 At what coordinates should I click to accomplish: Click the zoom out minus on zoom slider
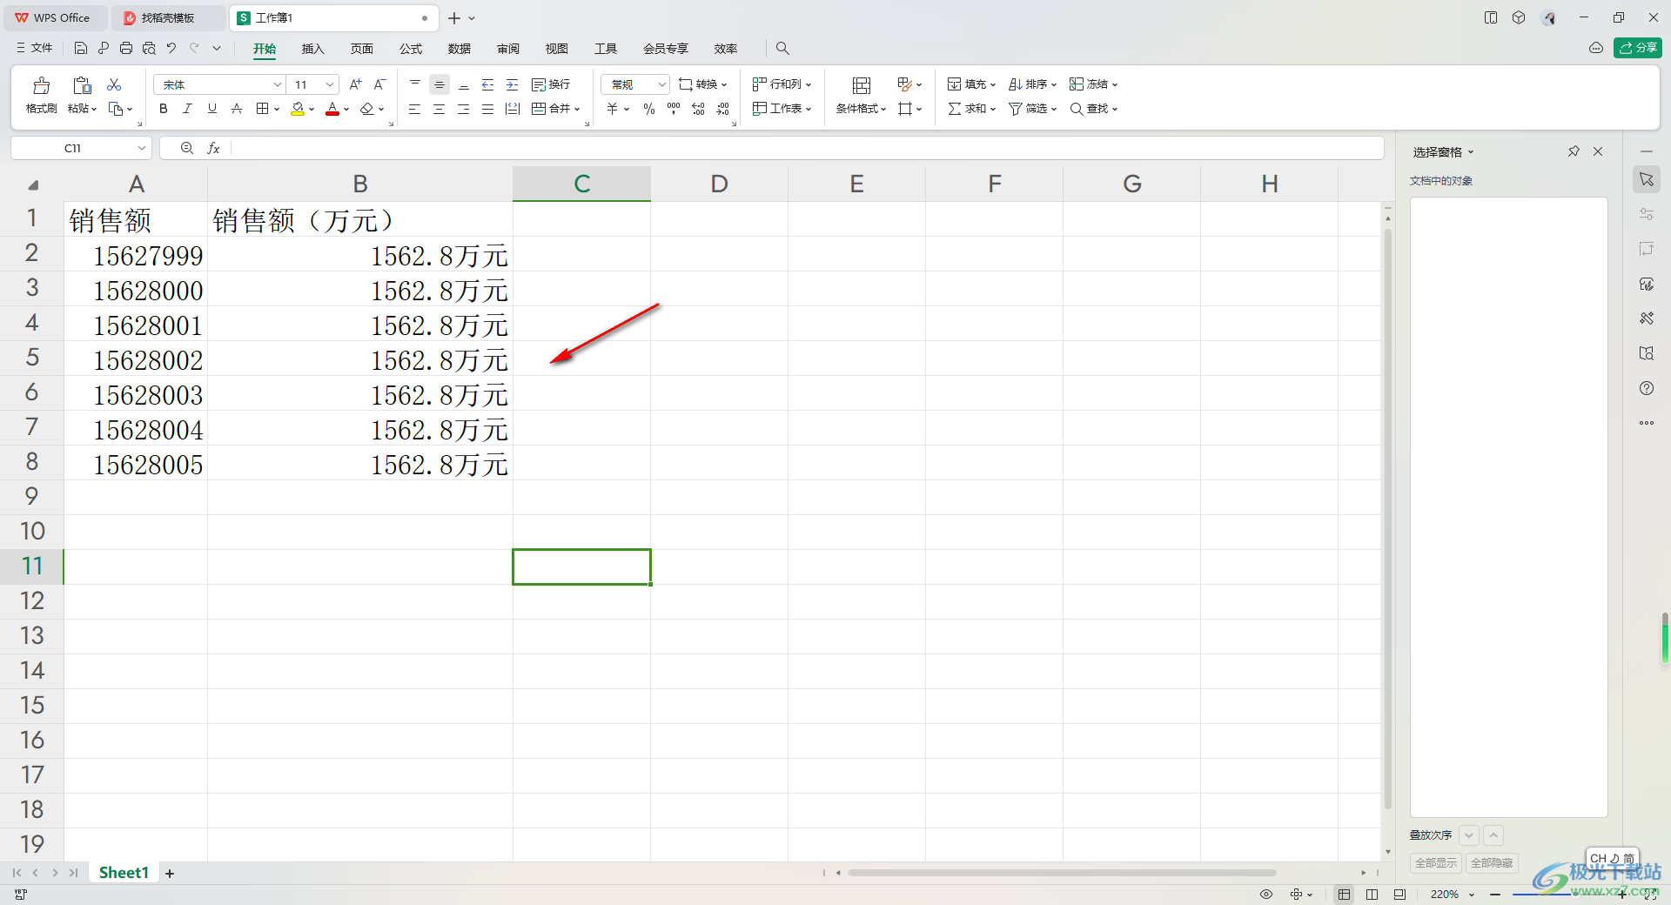[1495, 895]
